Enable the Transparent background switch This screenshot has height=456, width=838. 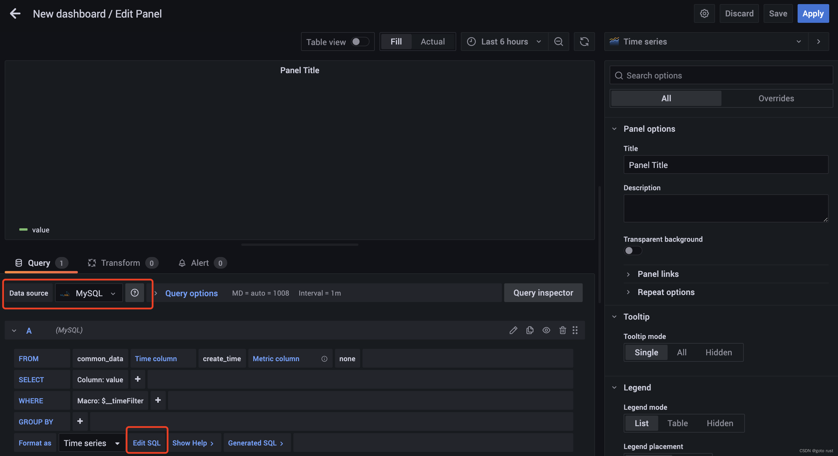(632, 251)
